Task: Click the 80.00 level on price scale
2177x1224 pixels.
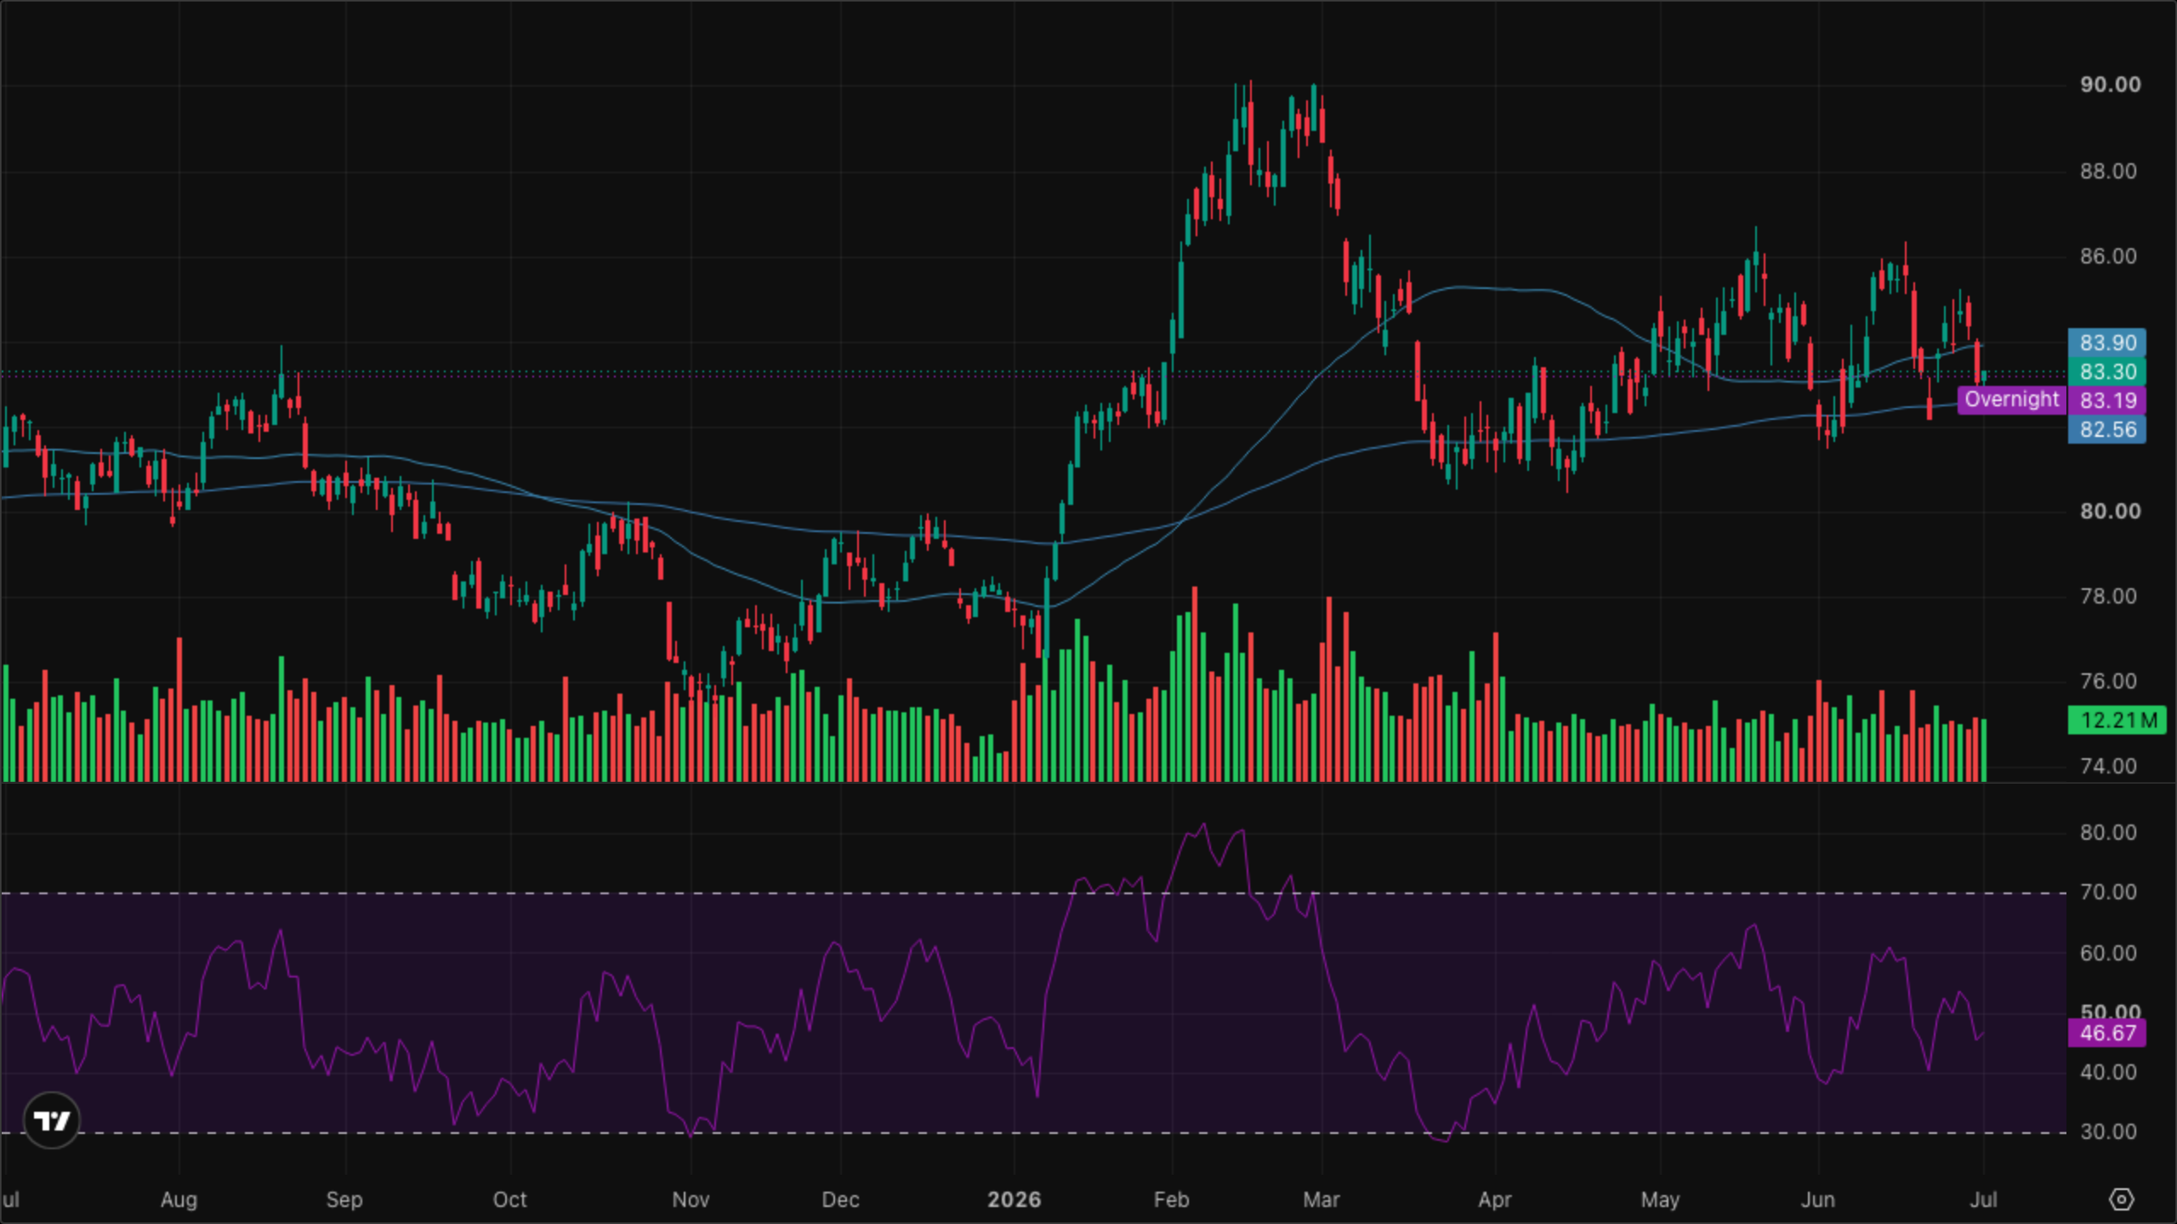Action: point(2110,511)
